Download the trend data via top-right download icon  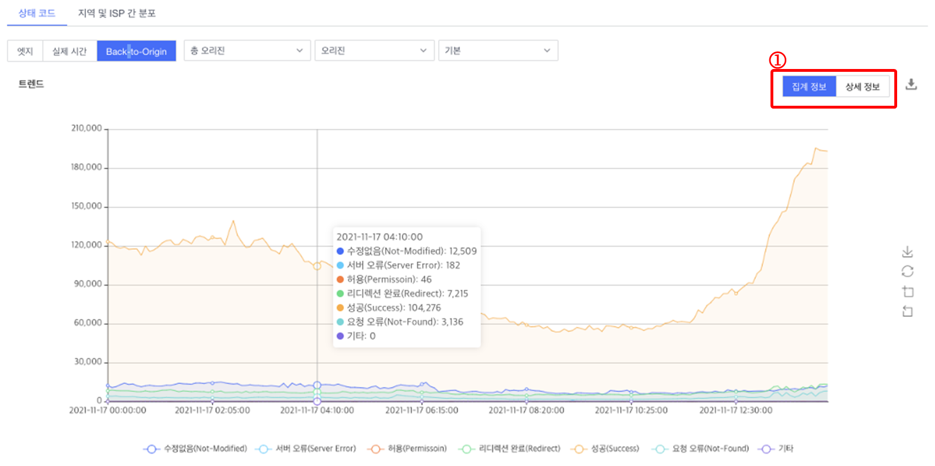click(x=911, y=84)
